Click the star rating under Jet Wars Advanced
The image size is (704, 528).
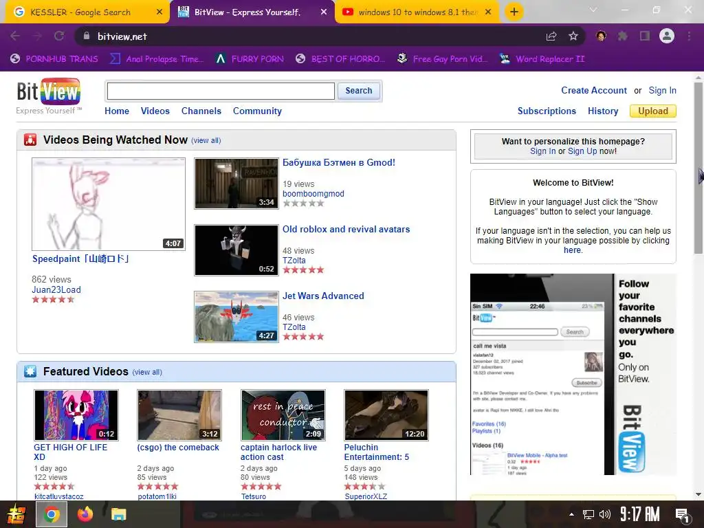pyautogui.click(x=303, y=337)
